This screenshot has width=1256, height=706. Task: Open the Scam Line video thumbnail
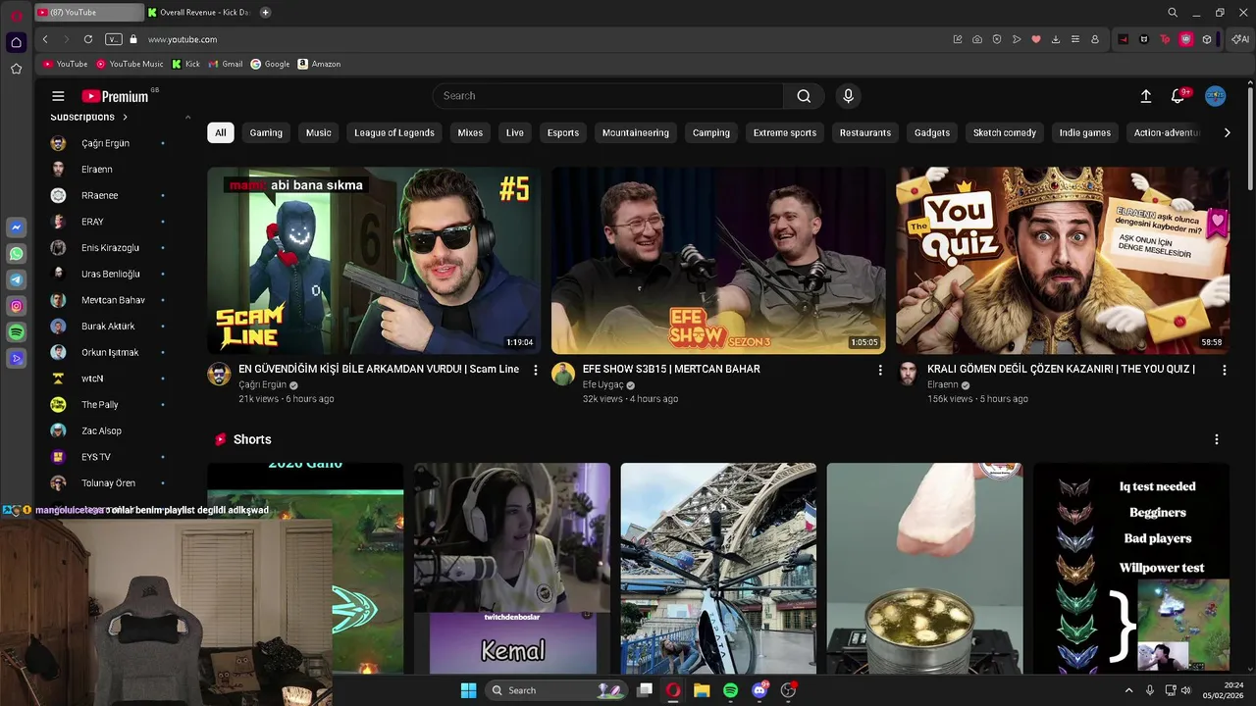pyautogui.click(x=374, y=260)
